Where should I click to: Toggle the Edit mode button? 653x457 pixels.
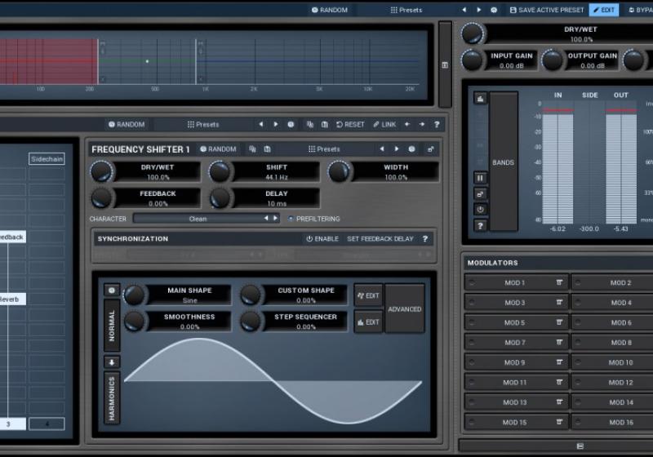(x=603, y=10)
